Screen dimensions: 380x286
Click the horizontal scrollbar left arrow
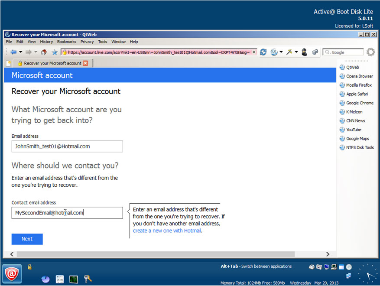[x=12, y=254]
